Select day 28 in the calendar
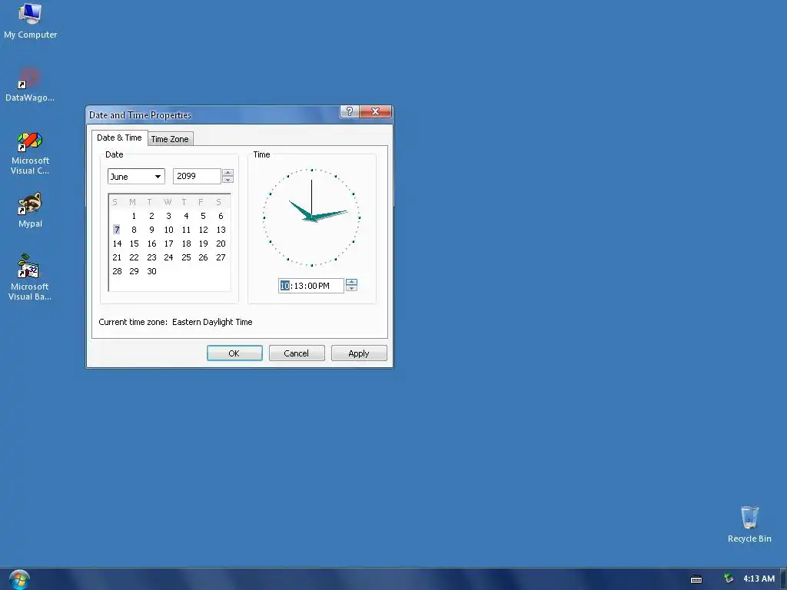 tap(117, 271)
